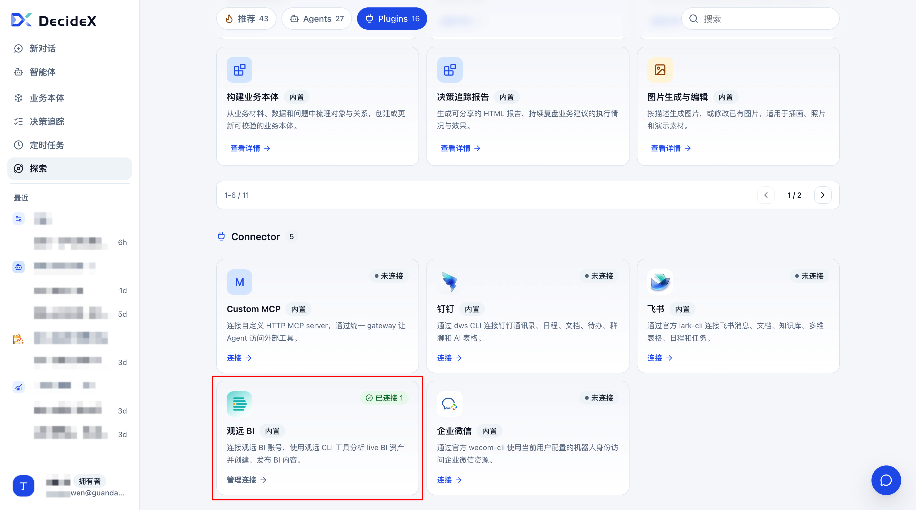Viewport: 916px width, 510px height.
Task: Open 管理连接 for 观远 BI
Action: tap(247, 480)
